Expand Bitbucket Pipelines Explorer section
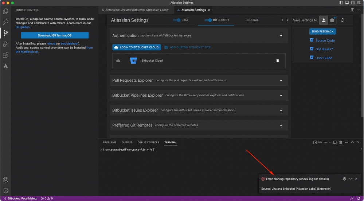The image size is (364, 201). pyautogui.click(x=281, y=95)
